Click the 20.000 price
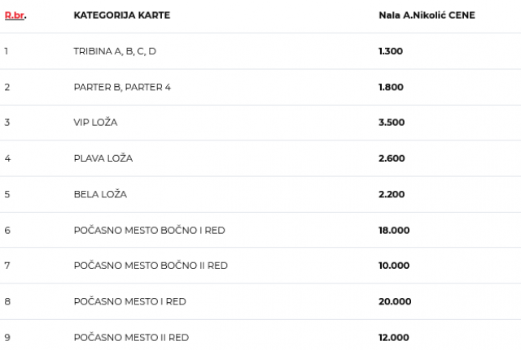521x350 pixels. click(395, 301)
